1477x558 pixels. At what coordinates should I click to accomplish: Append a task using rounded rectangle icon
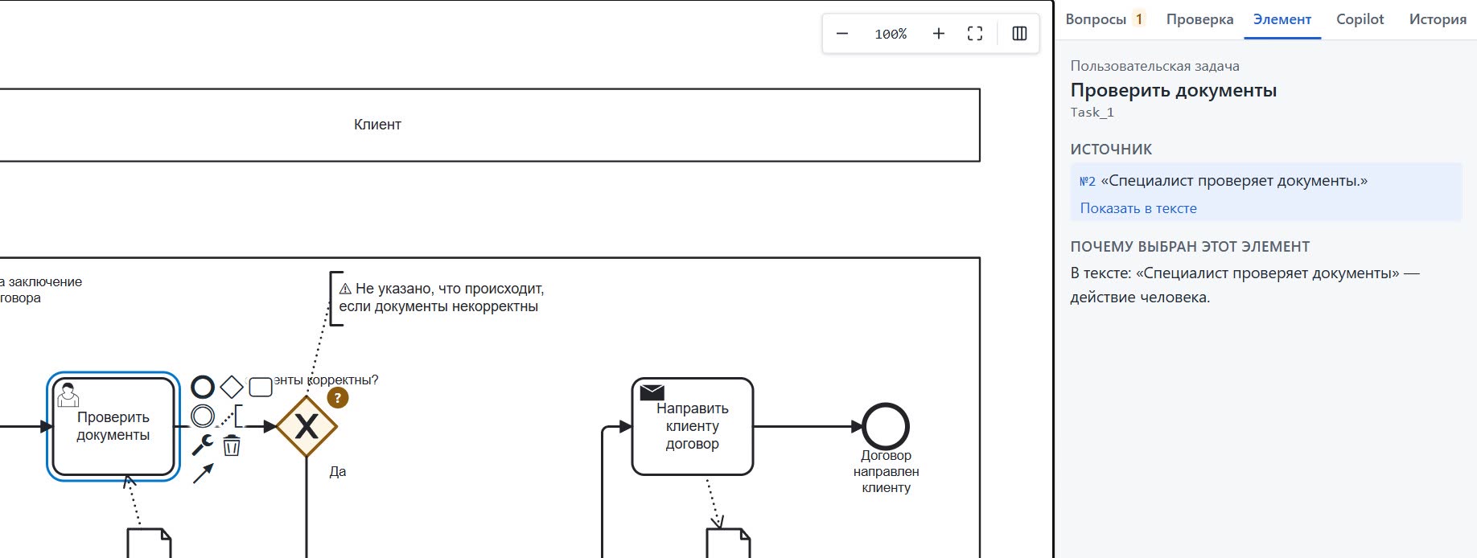[x=261, y=388]
